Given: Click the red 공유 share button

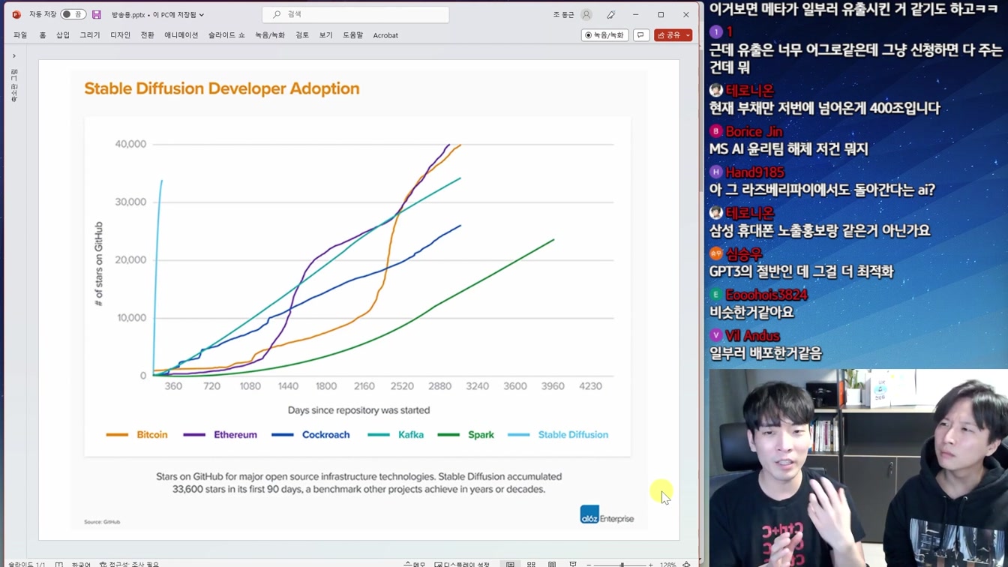Looking at the screenshot, I should tap(673, 35).
